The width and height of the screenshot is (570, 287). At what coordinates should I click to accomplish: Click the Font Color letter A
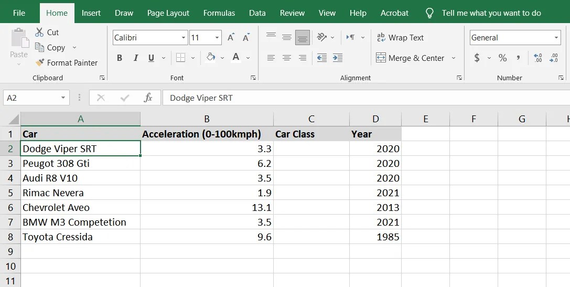(x=236, y=58)
